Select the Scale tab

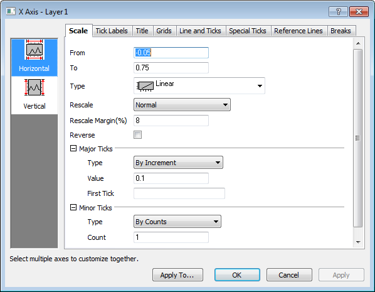pos(78,31)
